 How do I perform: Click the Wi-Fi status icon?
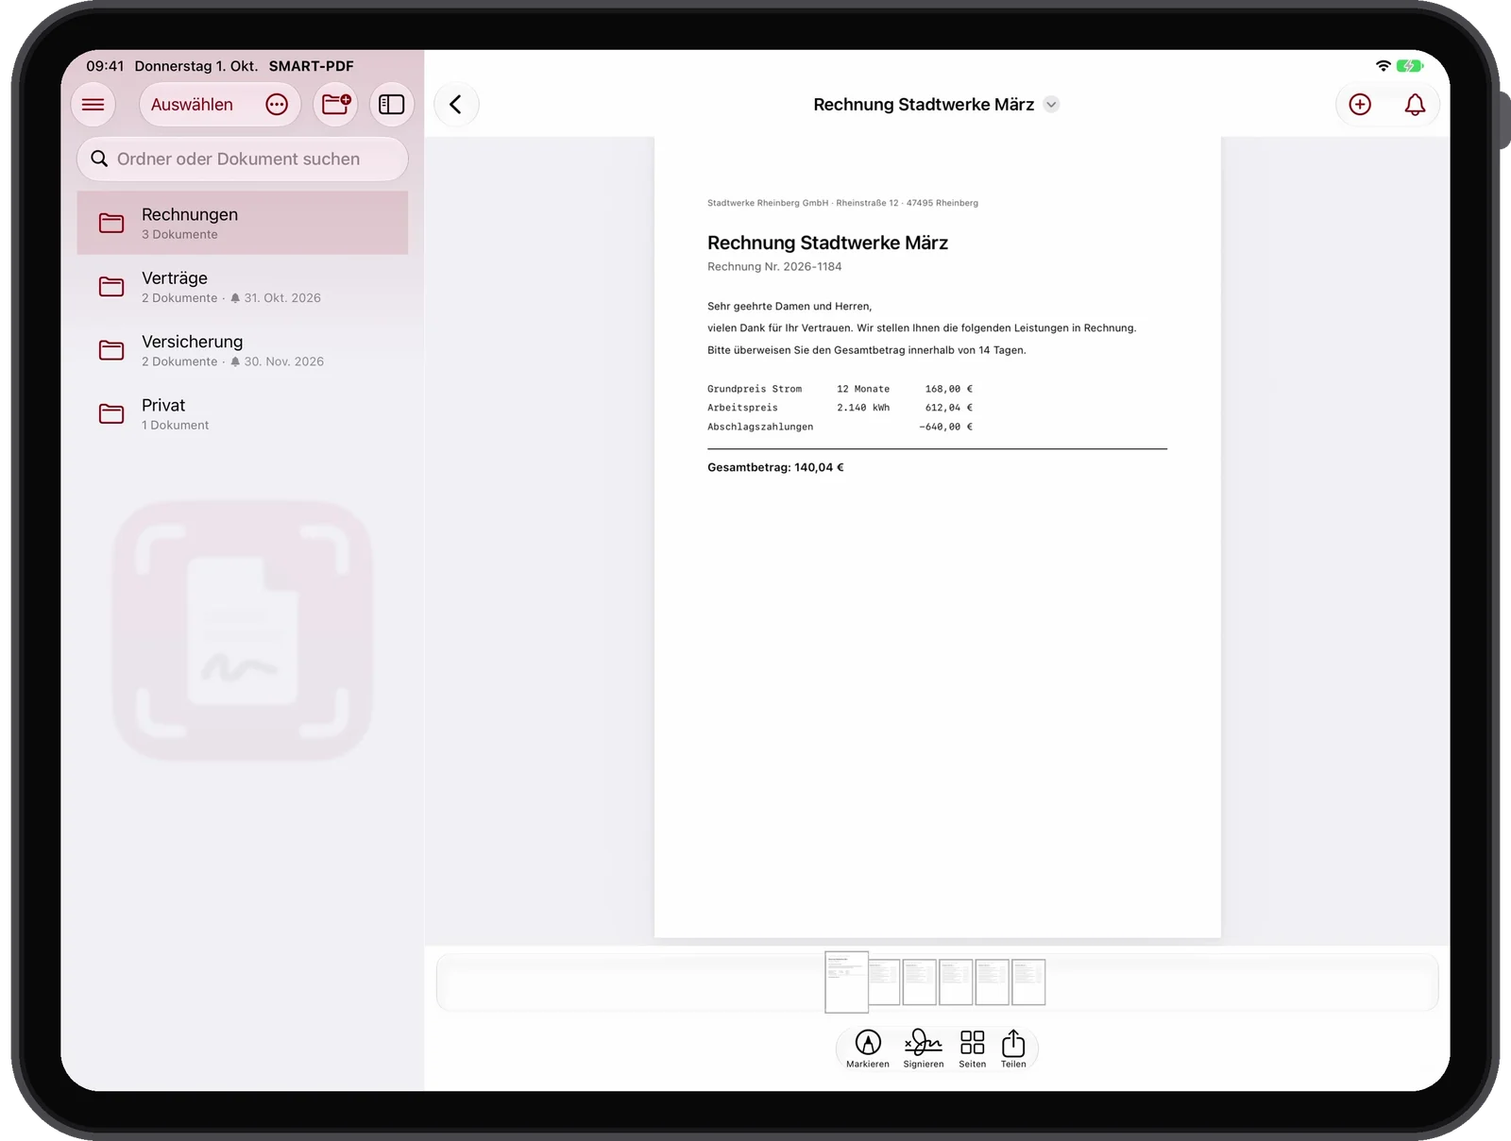coord(1384,66)
